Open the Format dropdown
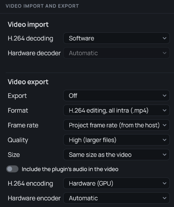The width and height of the screenshot is (174, 207). tap(117, 110)
